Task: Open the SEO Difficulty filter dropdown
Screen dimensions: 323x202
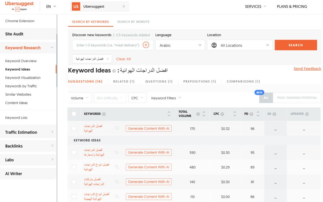Action: 110,98
